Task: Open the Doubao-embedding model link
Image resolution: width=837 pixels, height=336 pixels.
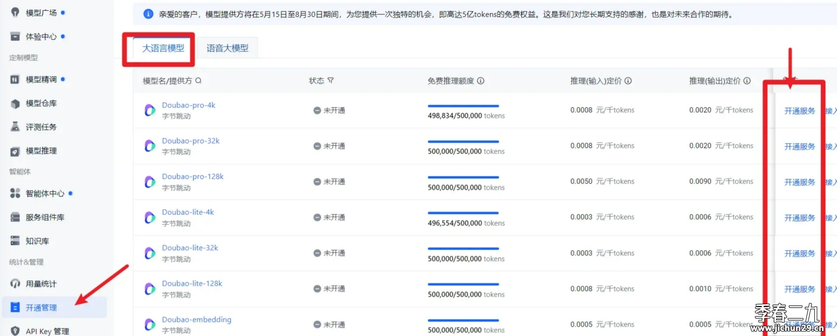Action: (196, 319)
